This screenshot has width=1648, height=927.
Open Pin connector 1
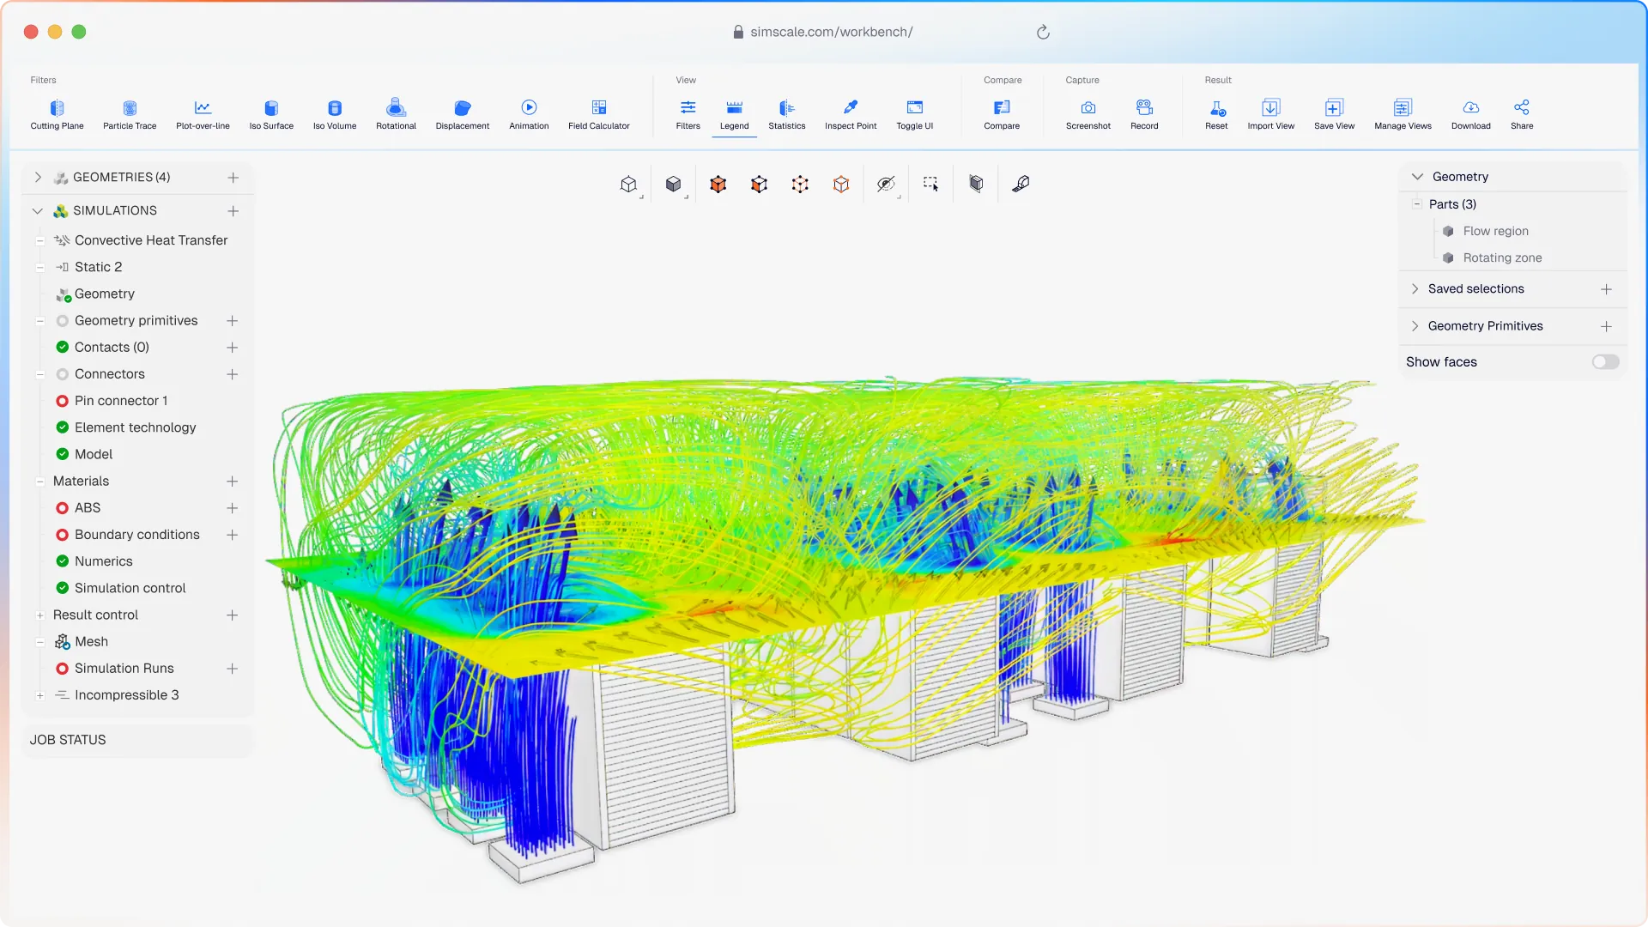[121, 401]
